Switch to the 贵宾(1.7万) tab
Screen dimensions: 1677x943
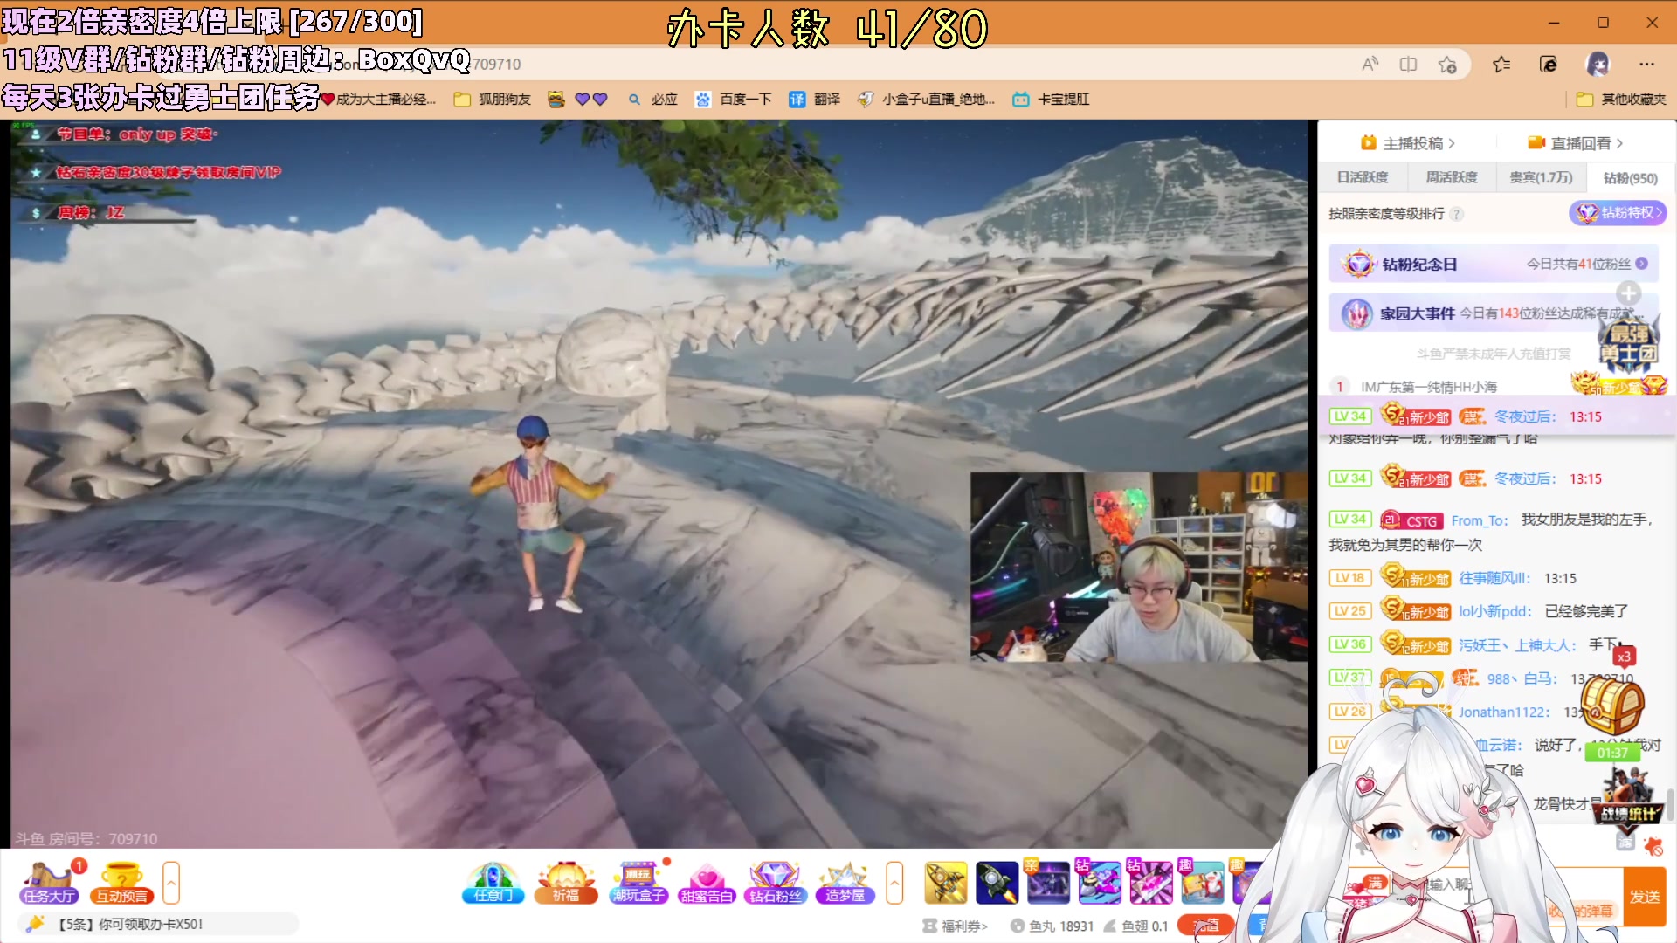[1541, 177]
